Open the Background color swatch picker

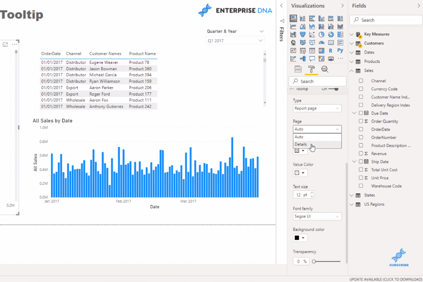pyautogui.click(x=300, y=238)
